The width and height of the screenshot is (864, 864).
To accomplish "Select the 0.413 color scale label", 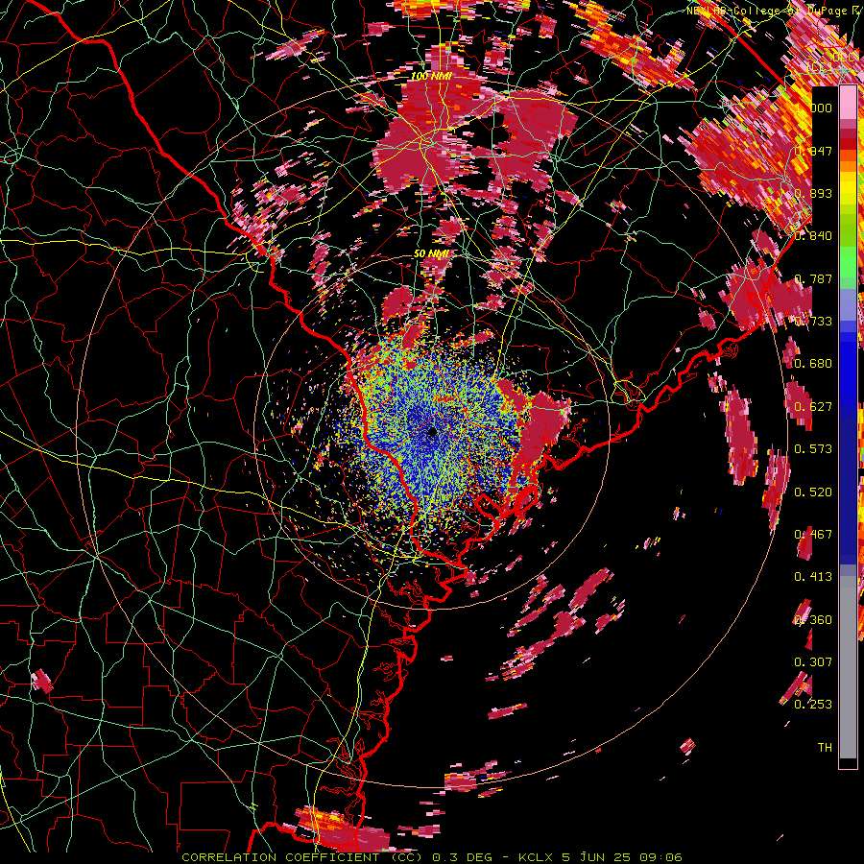I will pyautogui.click(x=813, y=577).
